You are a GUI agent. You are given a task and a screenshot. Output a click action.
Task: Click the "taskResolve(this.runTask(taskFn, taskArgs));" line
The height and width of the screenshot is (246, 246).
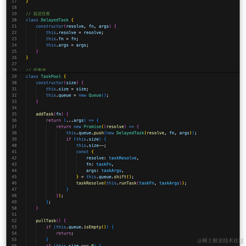132,183
